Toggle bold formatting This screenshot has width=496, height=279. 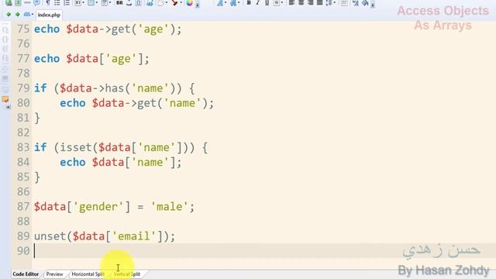point(249,2)
